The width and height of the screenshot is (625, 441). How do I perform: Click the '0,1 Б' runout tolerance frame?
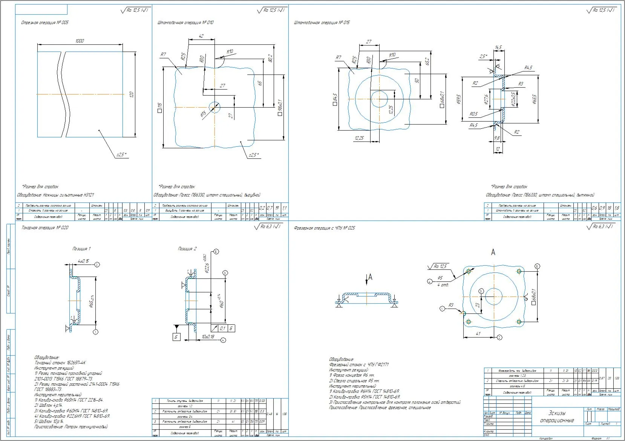[x=223, y=328]
